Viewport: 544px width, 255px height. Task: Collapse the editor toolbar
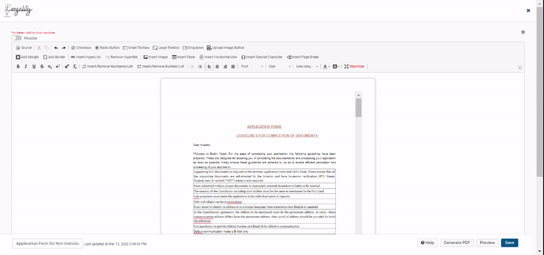[x=520, y=67]
